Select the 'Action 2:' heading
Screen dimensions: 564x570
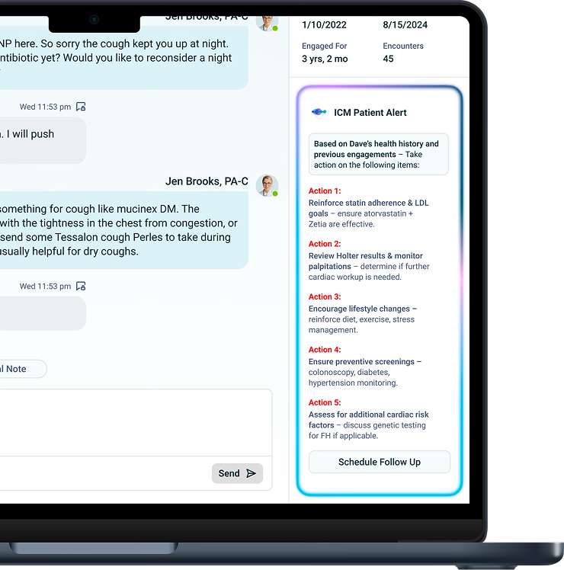point(325,244)
